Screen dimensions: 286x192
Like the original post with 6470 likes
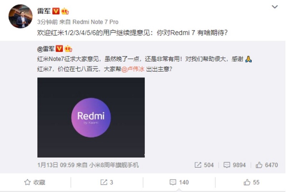[x=267, y=165]
